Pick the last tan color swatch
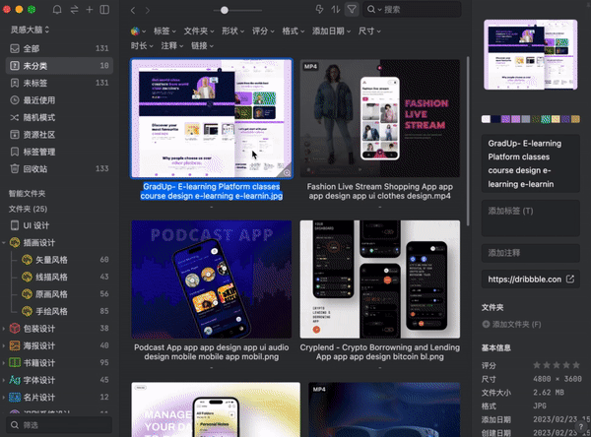Image resolution: width=591 pixels, height=437 pixels. pyautogui.click(x=575, y=119)
